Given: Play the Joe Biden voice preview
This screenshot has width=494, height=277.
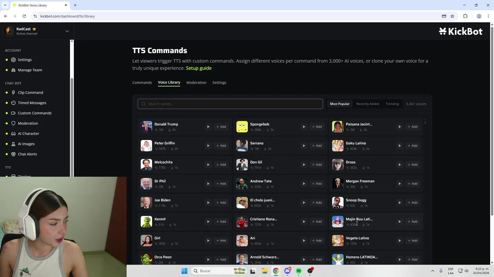Looking at the screenshot, I should (208, 202).
